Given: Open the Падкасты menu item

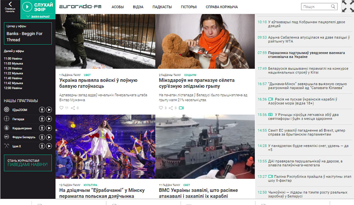Looking at the screenshot, I should 162,7.
